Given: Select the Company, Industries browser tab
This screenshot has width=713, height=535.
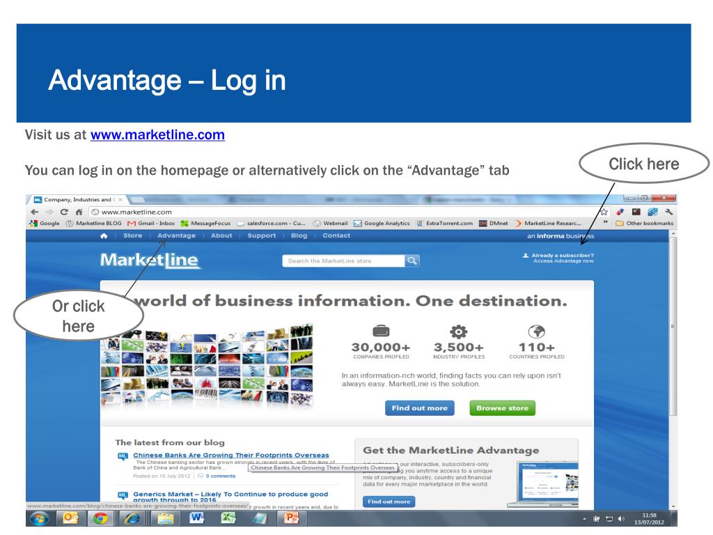Looking at the screenshot, I should coord(79,200).
